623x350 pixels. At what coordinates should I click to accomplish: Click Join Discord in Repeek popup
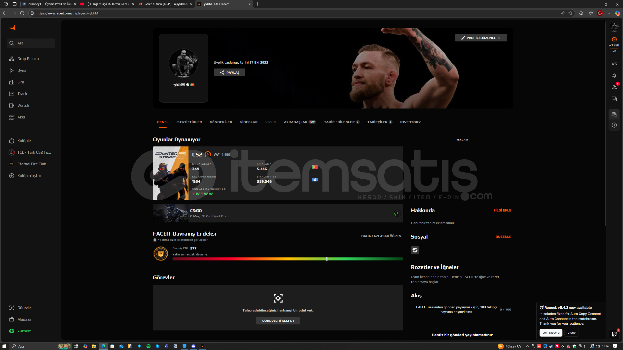tap(551, 333)
